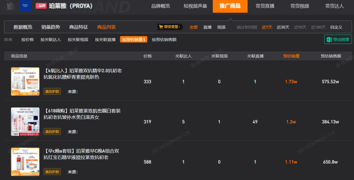Click price value 588

point(147,162)
